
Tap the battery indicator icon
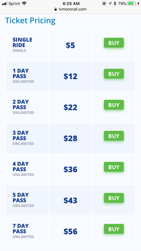(132, 3)
